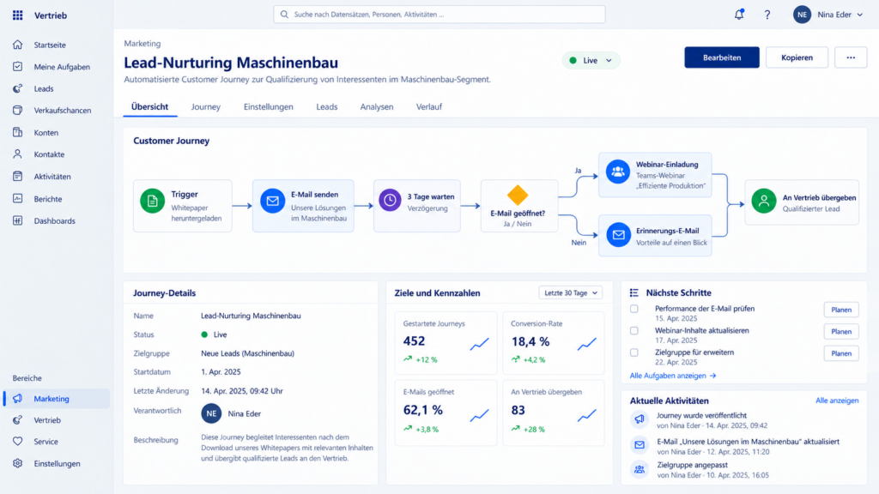
Task: Click the Kontakte person icon
Action: tap(17, 154)
